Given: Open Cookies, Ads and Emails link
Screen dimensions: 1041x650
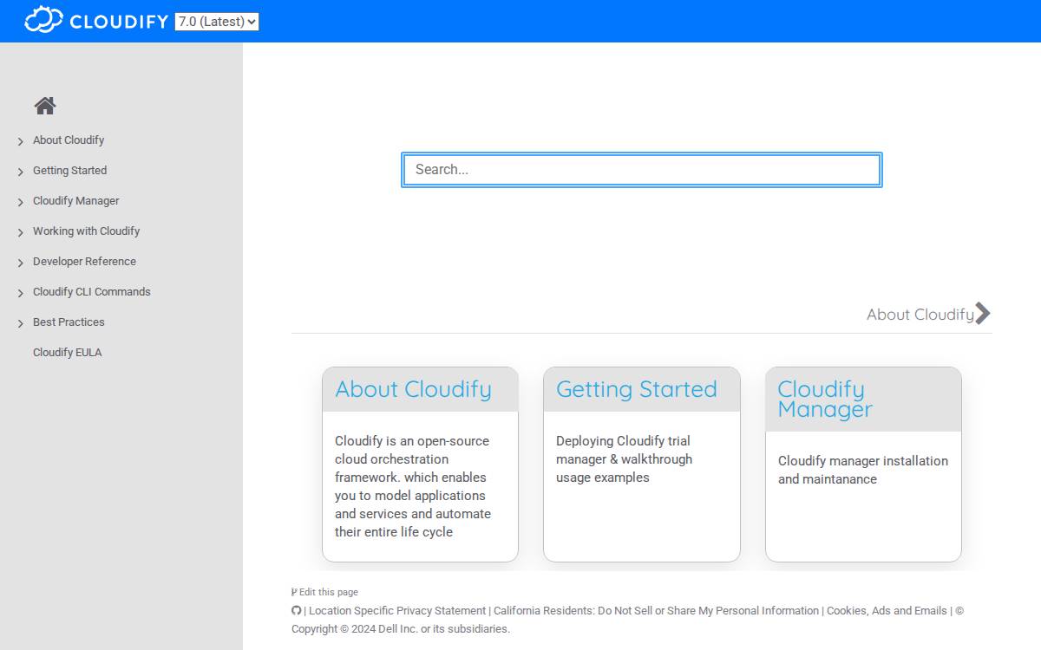Looking at the screenshot, I should (x=887, y=611).
